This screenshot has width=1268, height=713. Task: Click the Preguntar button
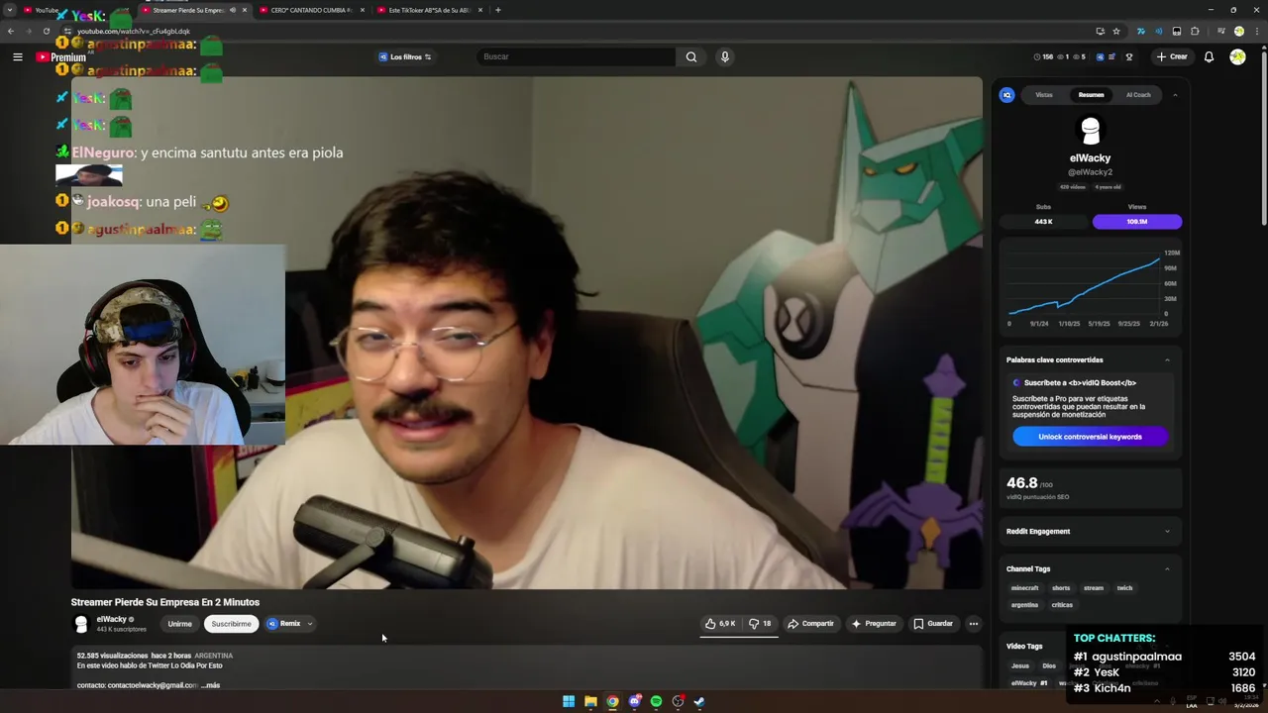click(874, 624)
